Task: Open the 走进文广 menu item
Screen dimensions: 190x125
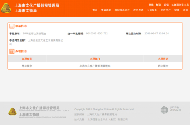Action: click(165, 10)
